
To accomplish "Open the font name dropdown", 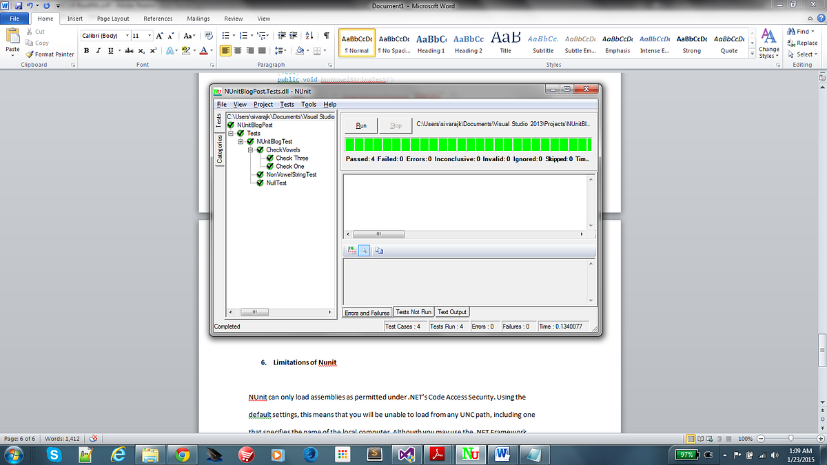I will 127,36.
